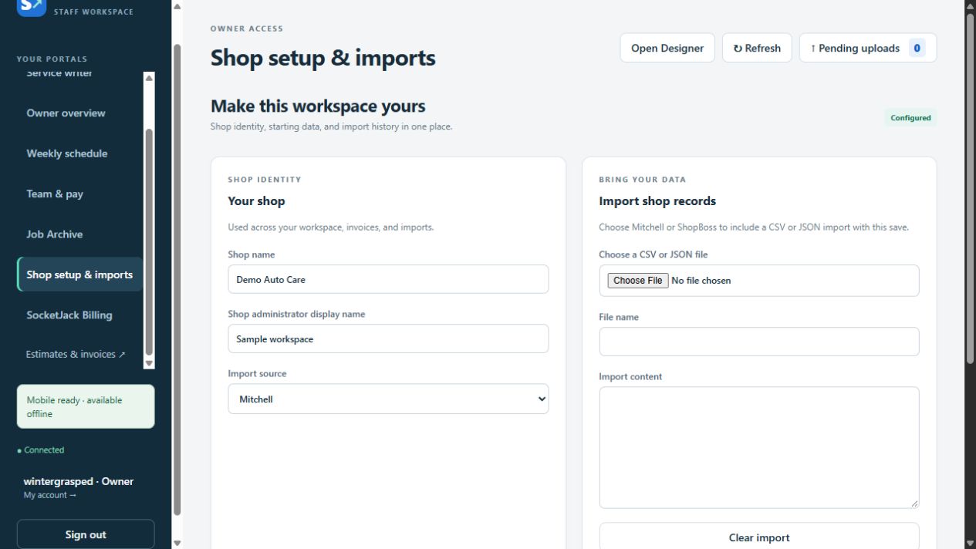This screenshot has height=549, width=976.
Task: Focus the Shop administrator display name field
Action: [388, 338]
